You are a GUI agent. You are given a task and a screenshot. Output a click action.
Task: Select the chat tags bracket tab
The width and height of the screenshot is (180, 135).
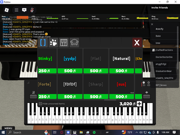43,42
